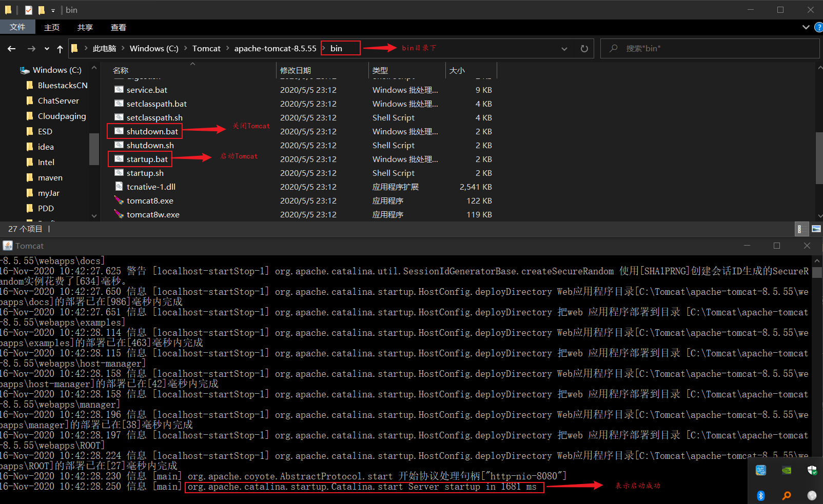
Task: Click the apache-tomcat-8.5.55 breadcrumb
Action: (x=275, y=49)
